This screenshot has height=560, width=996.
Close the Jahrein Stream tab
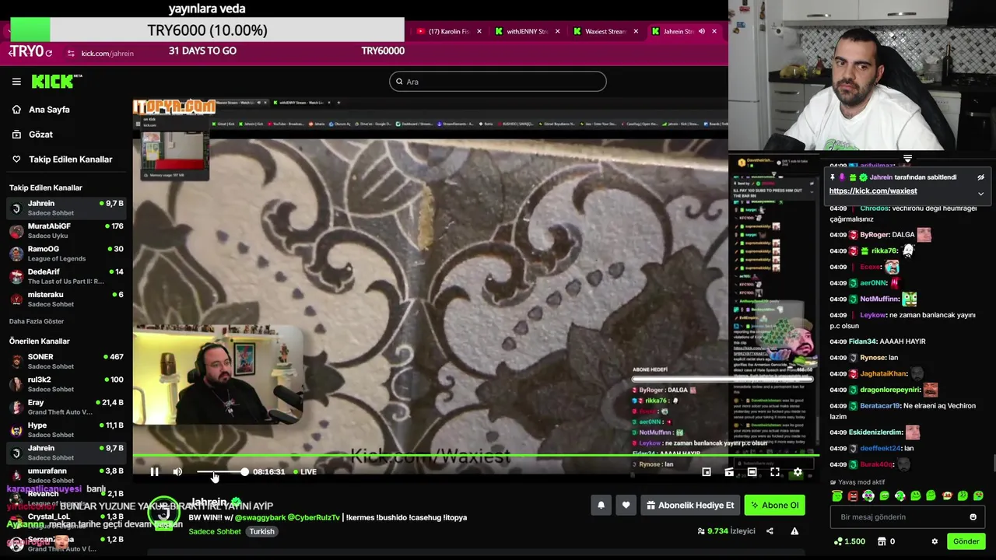click(714, 31)
